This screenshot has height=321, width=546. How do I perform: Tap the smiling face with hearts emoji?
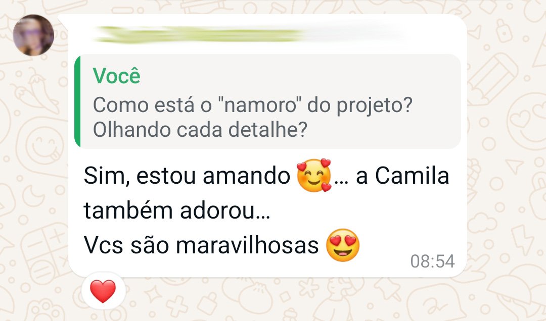coord(314,176)
